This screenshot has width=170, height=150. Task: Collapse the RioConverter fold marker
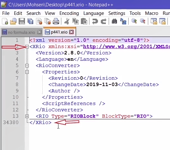coord(27,66)
